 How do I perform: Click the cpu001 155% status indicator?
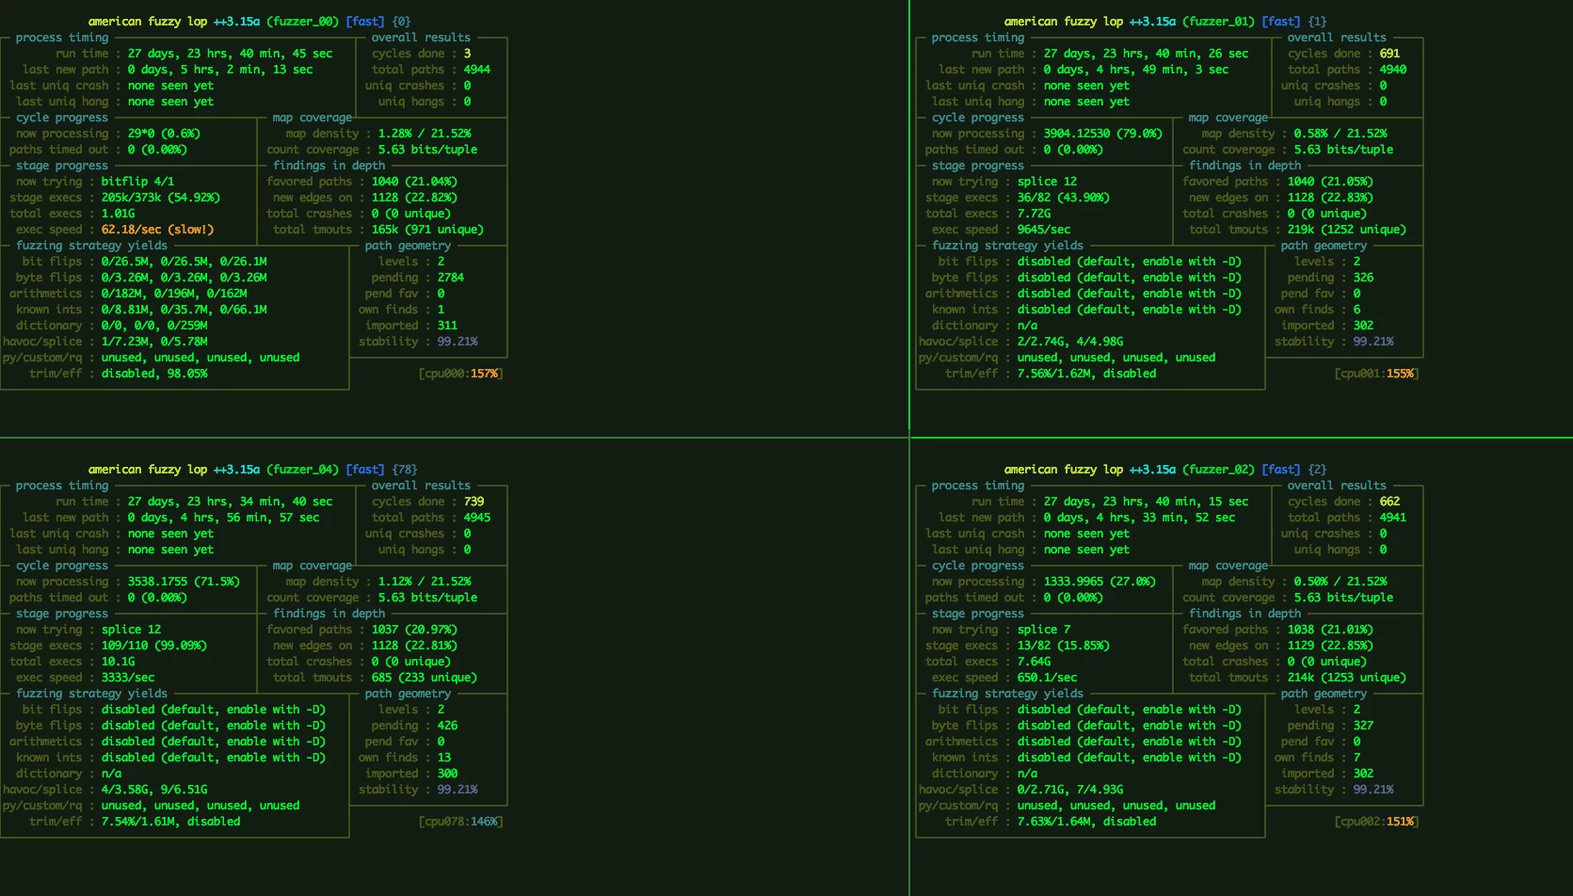[1376, 373]
